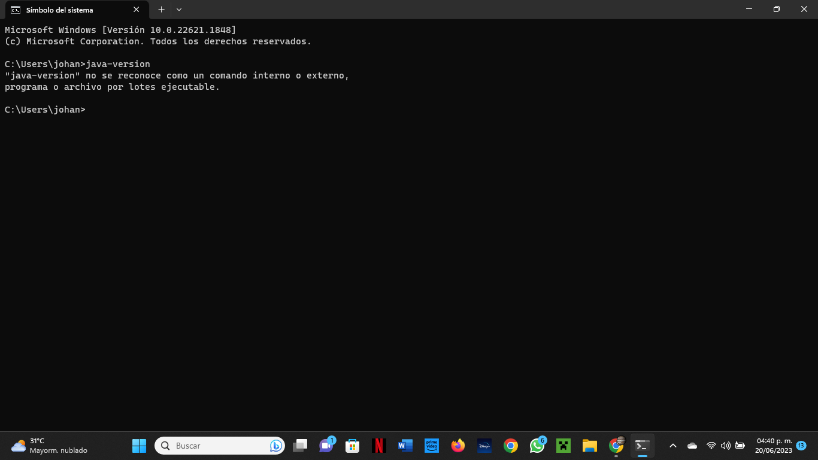The width and height of the screenshot is (818, 460).
Task: Open the Teams Chat taskbar icon
Action: tap(326, 446)
